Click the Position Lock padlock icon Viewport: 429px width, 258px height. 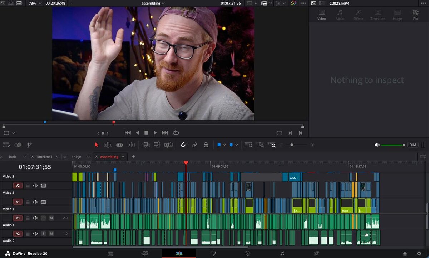206,145
